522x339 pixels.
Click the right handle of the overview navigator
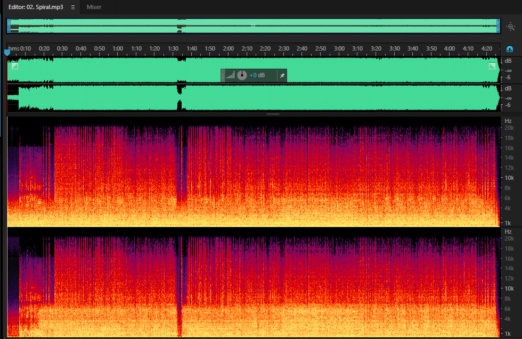click(499, 26)
